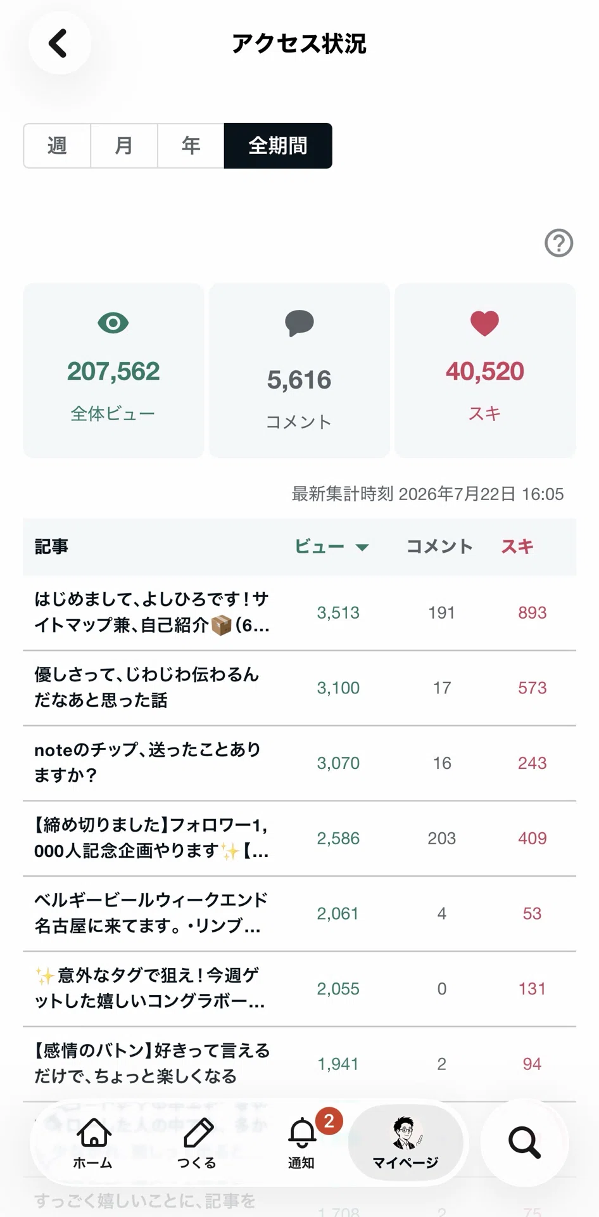Open article はじめまして、よしひろです
The width and height of the screenshot is (599, 1217).
[299, 612]
